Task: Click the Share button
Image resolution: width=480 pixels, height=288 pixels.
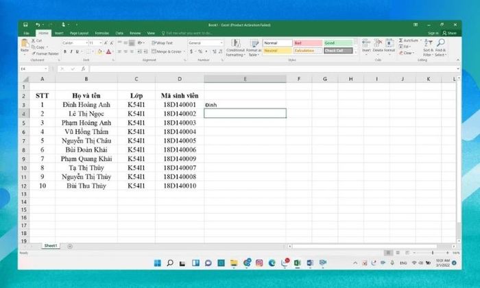Action: [x=450, y=33]
